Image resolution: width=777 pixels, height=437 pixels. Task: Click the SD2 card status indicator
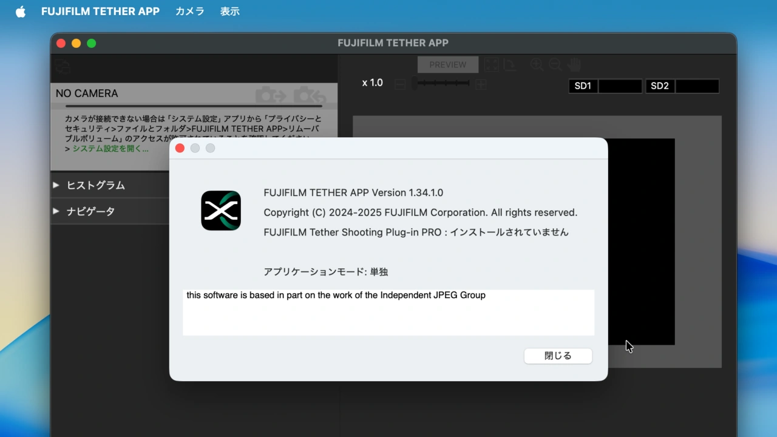click(681, 86)
